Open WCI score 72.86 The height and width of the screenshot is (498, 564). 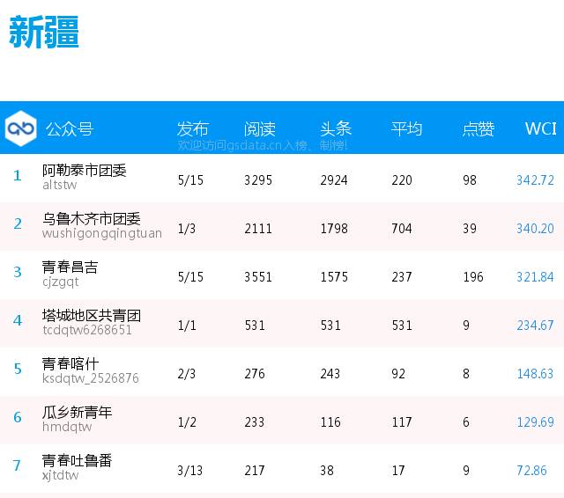pos(531,471)
